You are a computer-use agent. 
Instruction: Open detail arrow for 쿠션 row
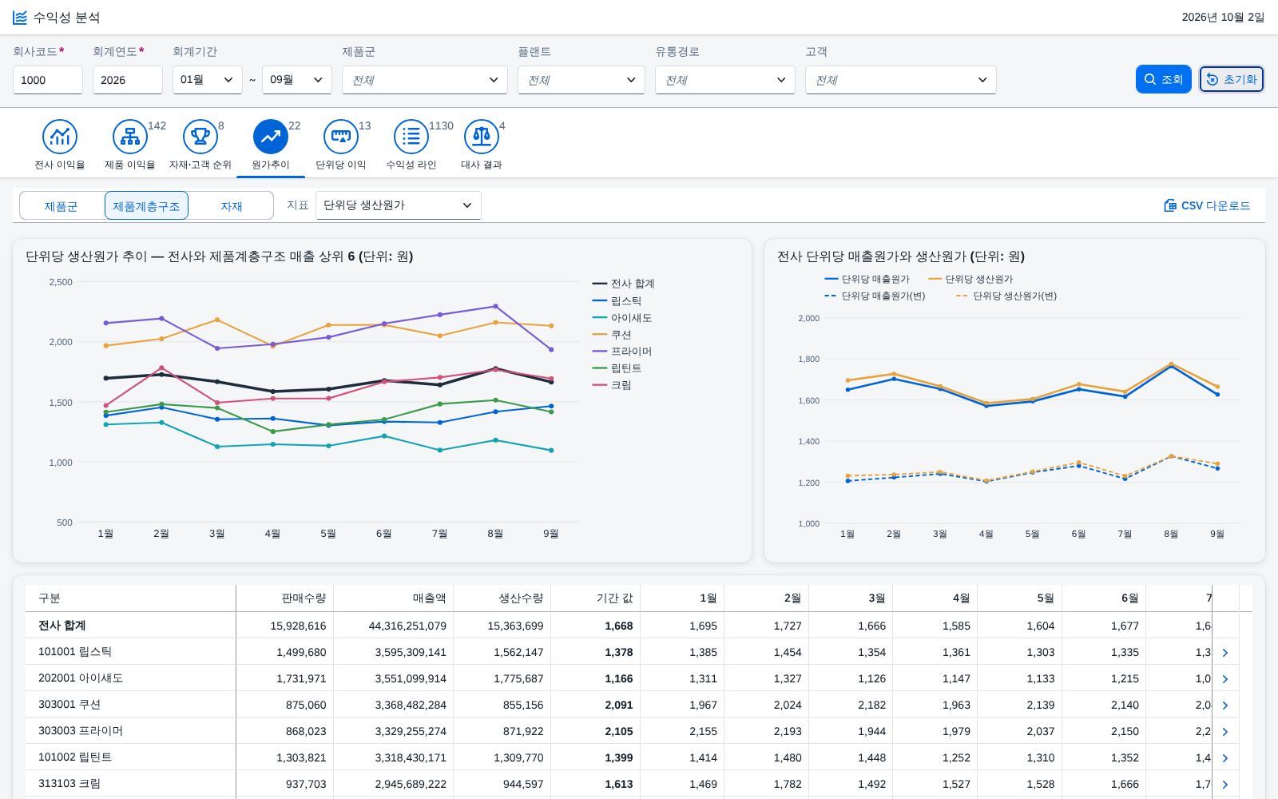(x=1224, y=706)
